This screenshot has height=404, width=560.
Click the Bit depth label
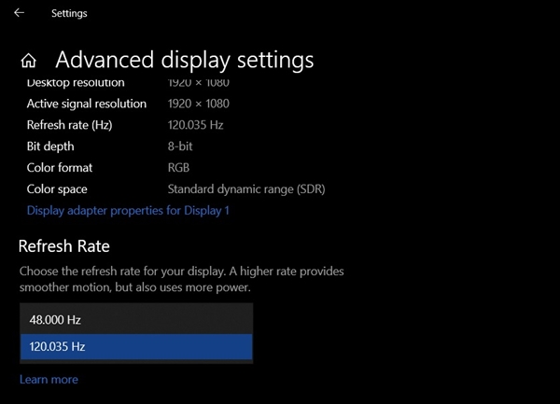(x=50, y=146)
